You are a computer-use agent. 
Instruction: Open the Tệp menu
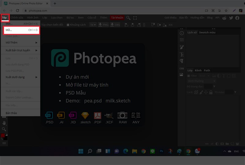(x=5, y=18)
